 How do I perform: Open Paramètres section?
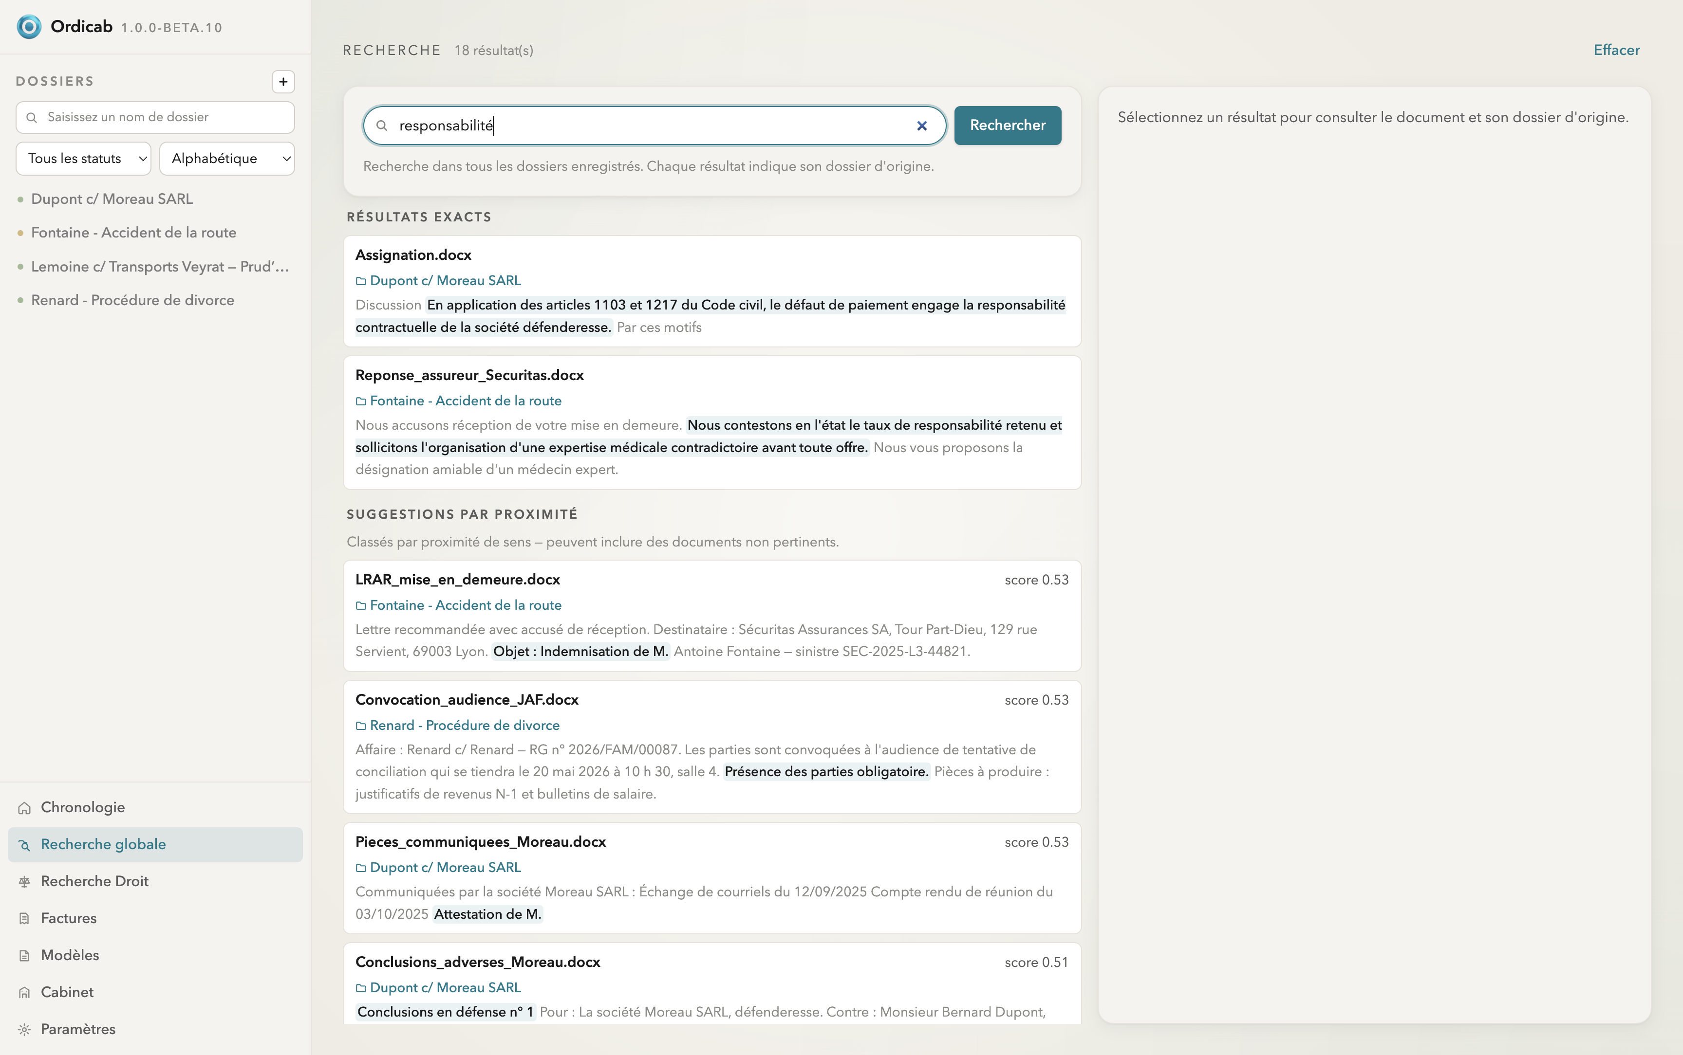(x=155, y=1029)
